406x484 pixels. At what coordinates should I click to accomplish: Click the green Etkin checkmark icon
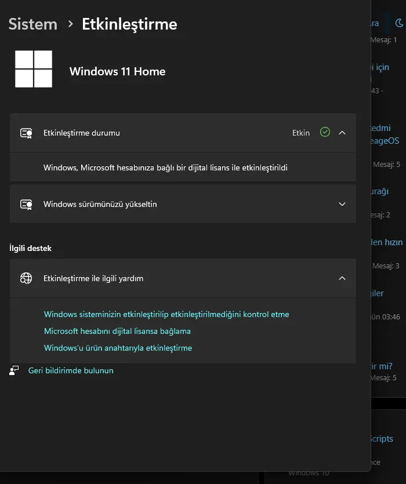click(x=325, y=132)
